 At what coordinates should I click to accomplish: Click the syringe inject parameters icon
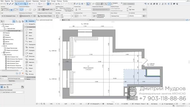point(12,4)
